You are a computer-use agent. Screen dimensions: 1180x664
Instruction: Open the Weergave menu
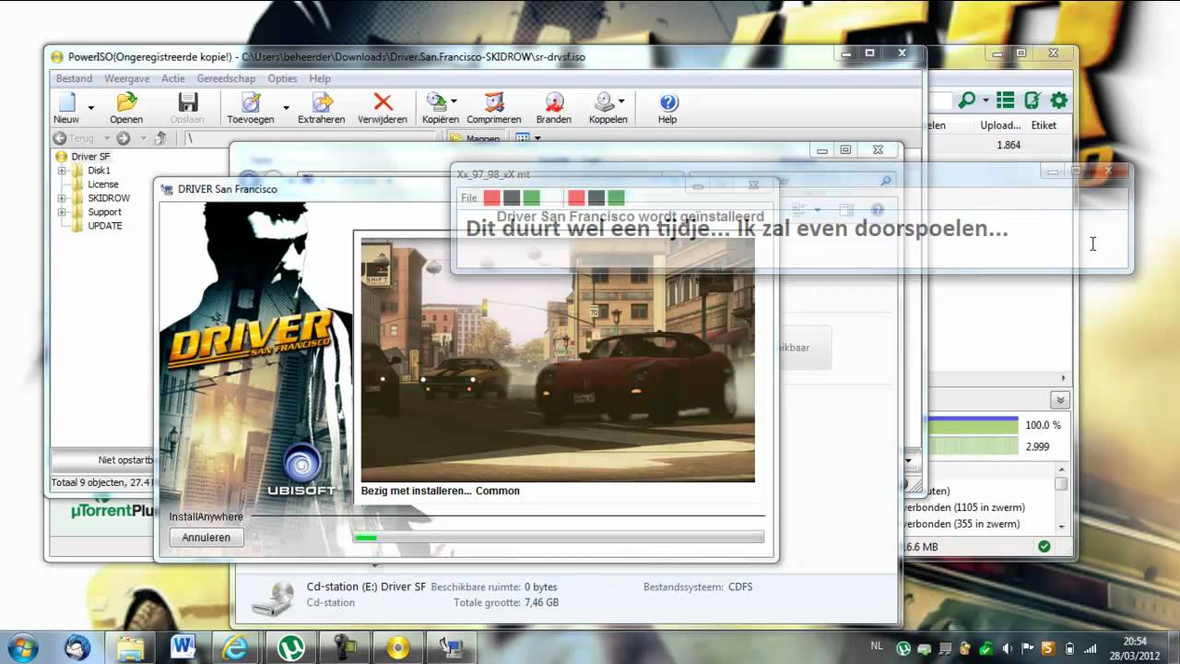tap(127, 78)
